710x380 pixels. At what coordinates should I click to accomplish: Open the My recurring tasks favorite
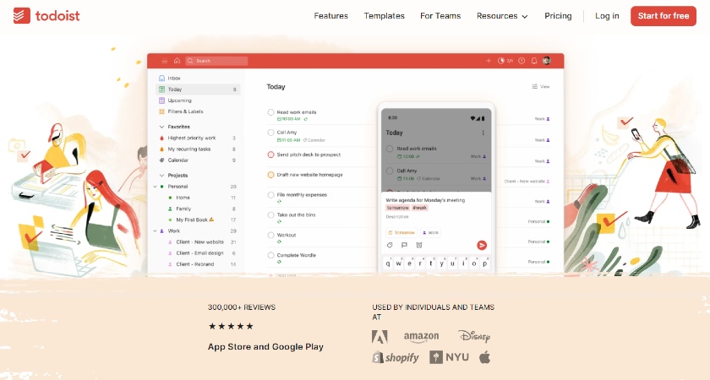pos(198,149)
